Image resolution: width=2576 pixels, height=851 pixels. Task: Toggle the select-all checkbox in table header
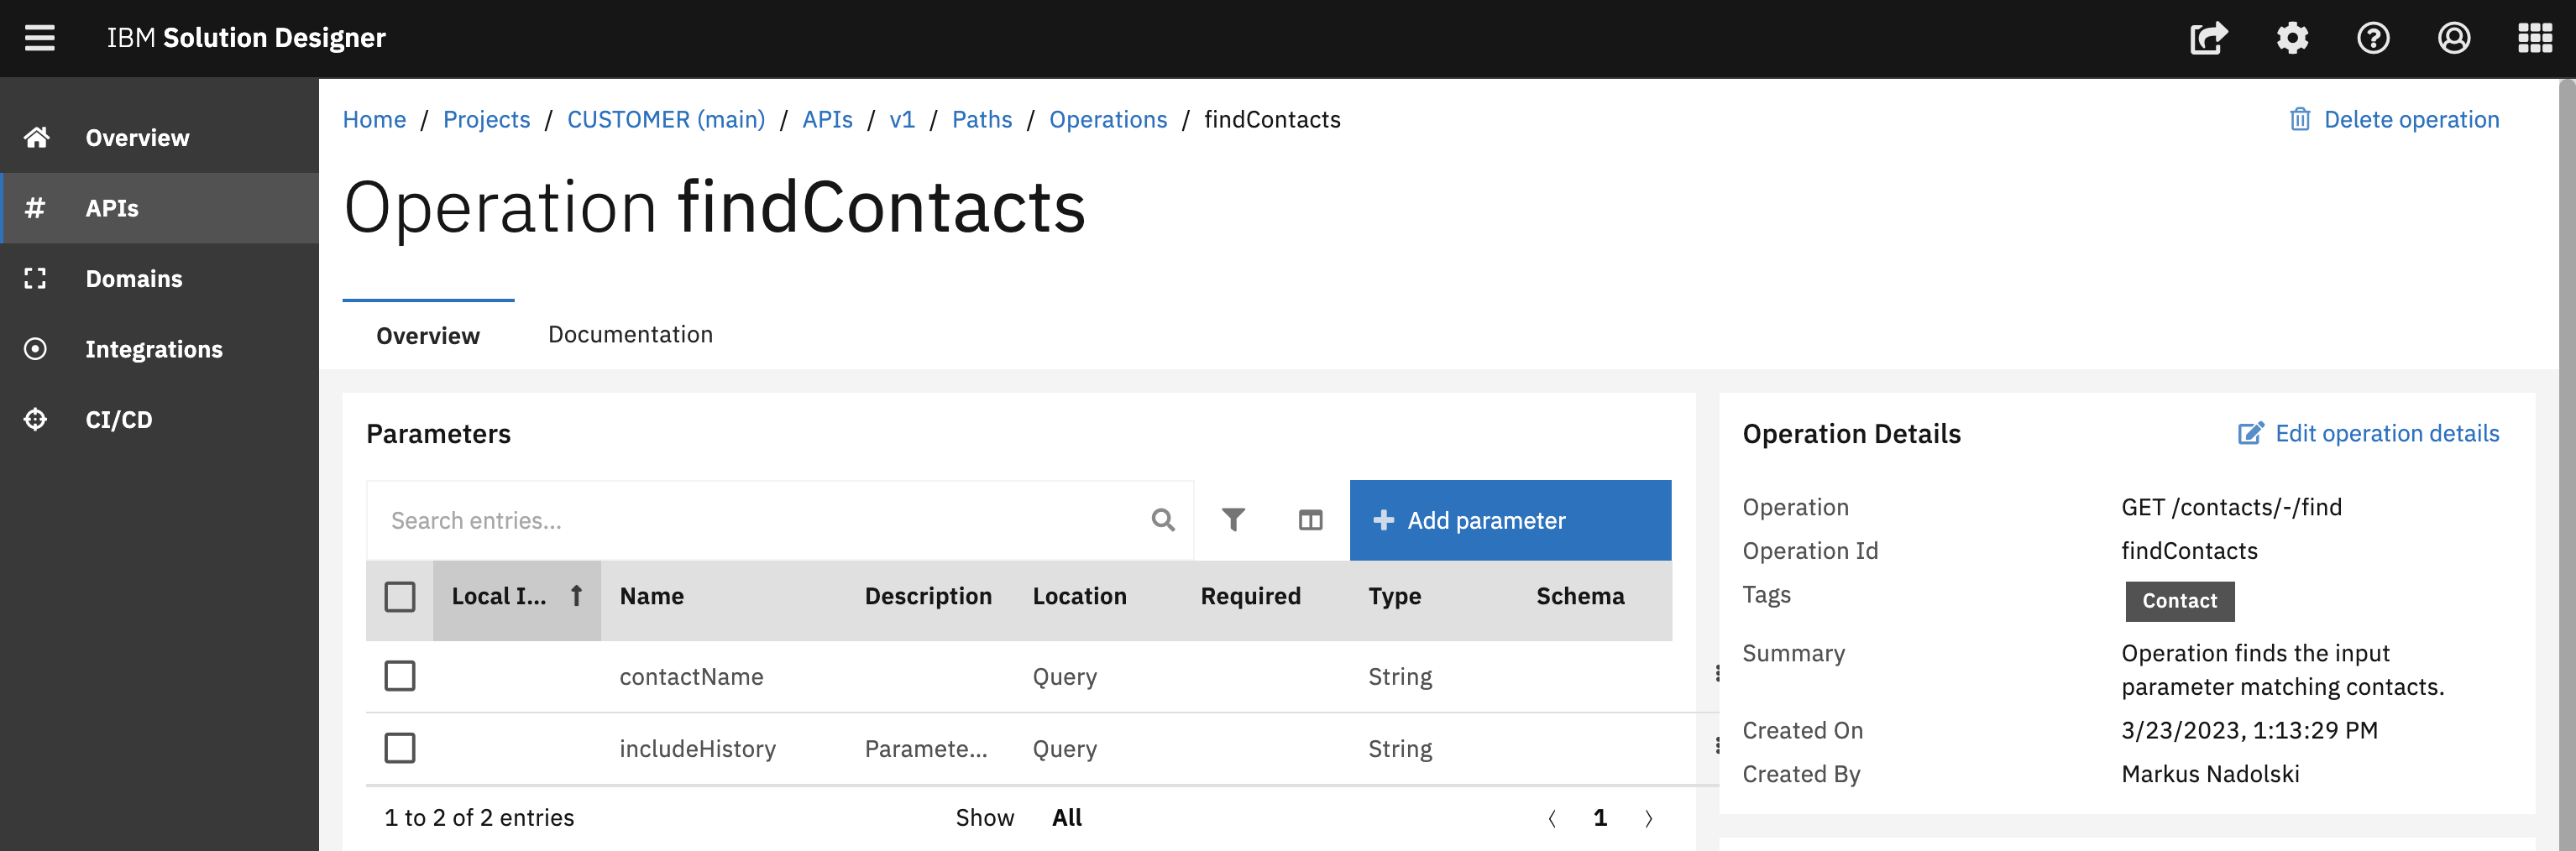[x=400, y=597]
